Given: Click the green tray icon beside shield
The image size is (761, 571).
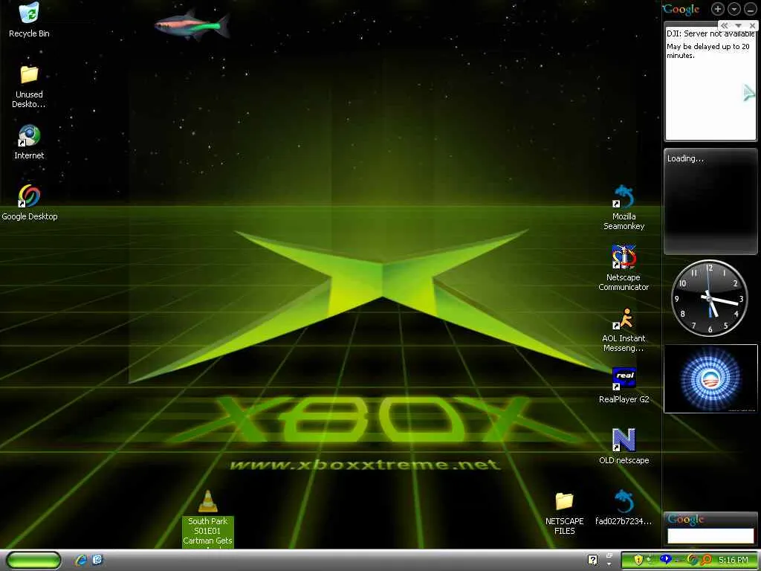Looking at the screenshot, I should coord(650,560).
